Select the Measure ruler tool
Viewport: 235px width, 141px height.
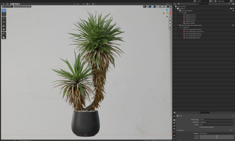[x=4, y=37]
